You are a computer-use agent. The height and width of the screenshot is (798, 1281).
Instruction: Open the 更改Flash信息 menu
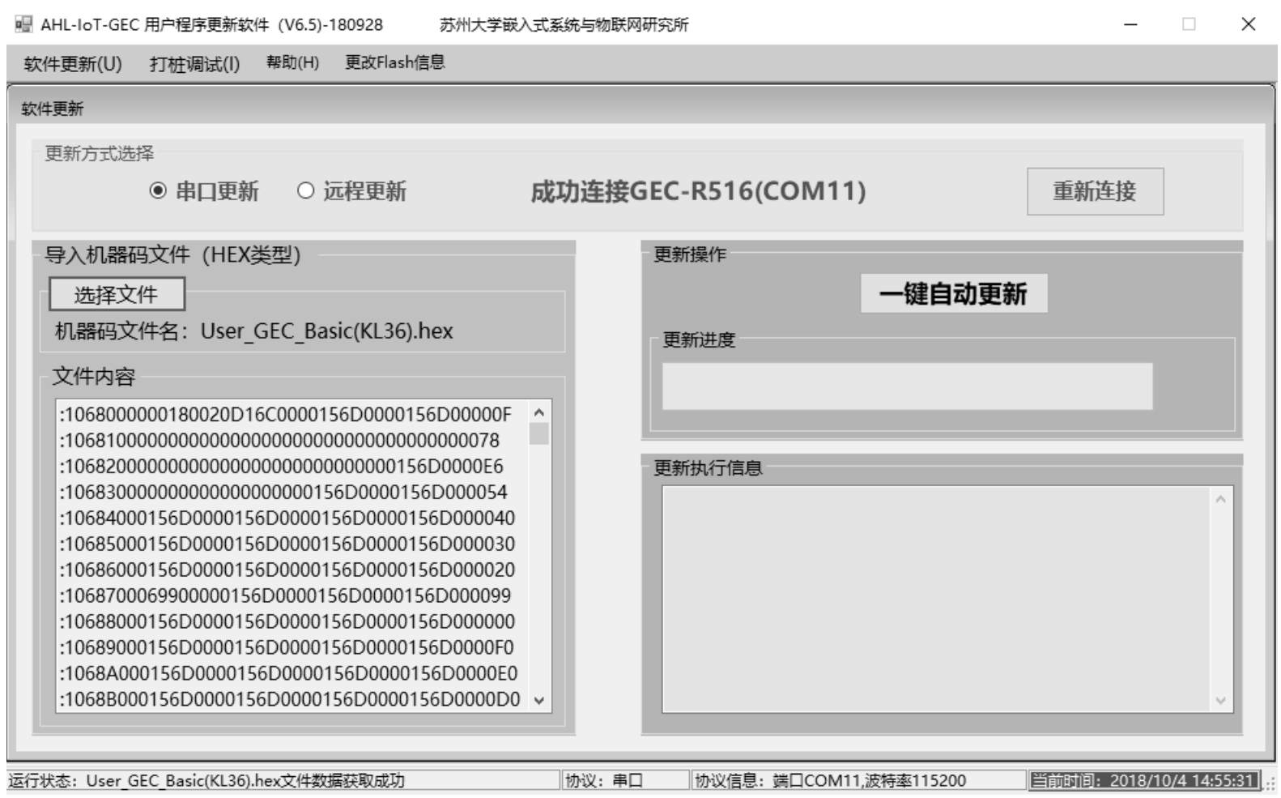click(x=395, y=62)
